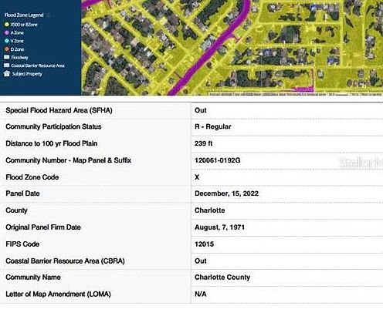Click the Coastal Barrier Resource Area legend icon

click(7, 66)
